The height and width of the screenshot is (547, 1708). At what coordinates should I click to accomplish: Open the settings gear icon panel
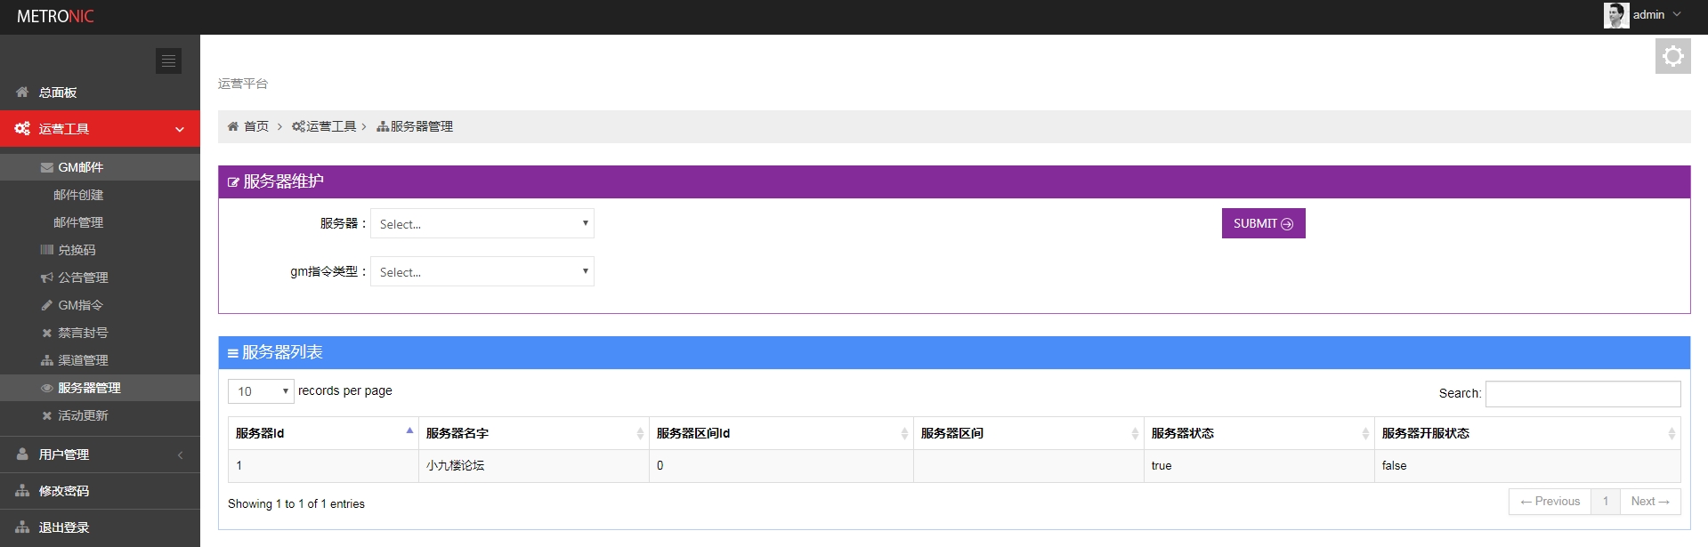click(1672, 57)
